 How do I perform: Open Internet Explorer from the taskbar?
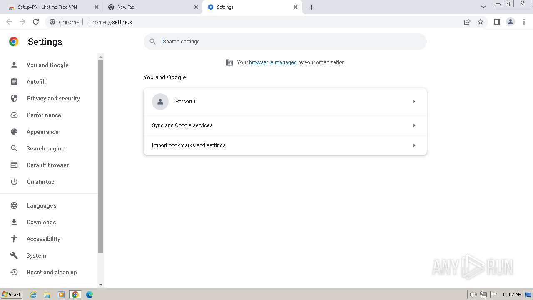tap(33, 295)
